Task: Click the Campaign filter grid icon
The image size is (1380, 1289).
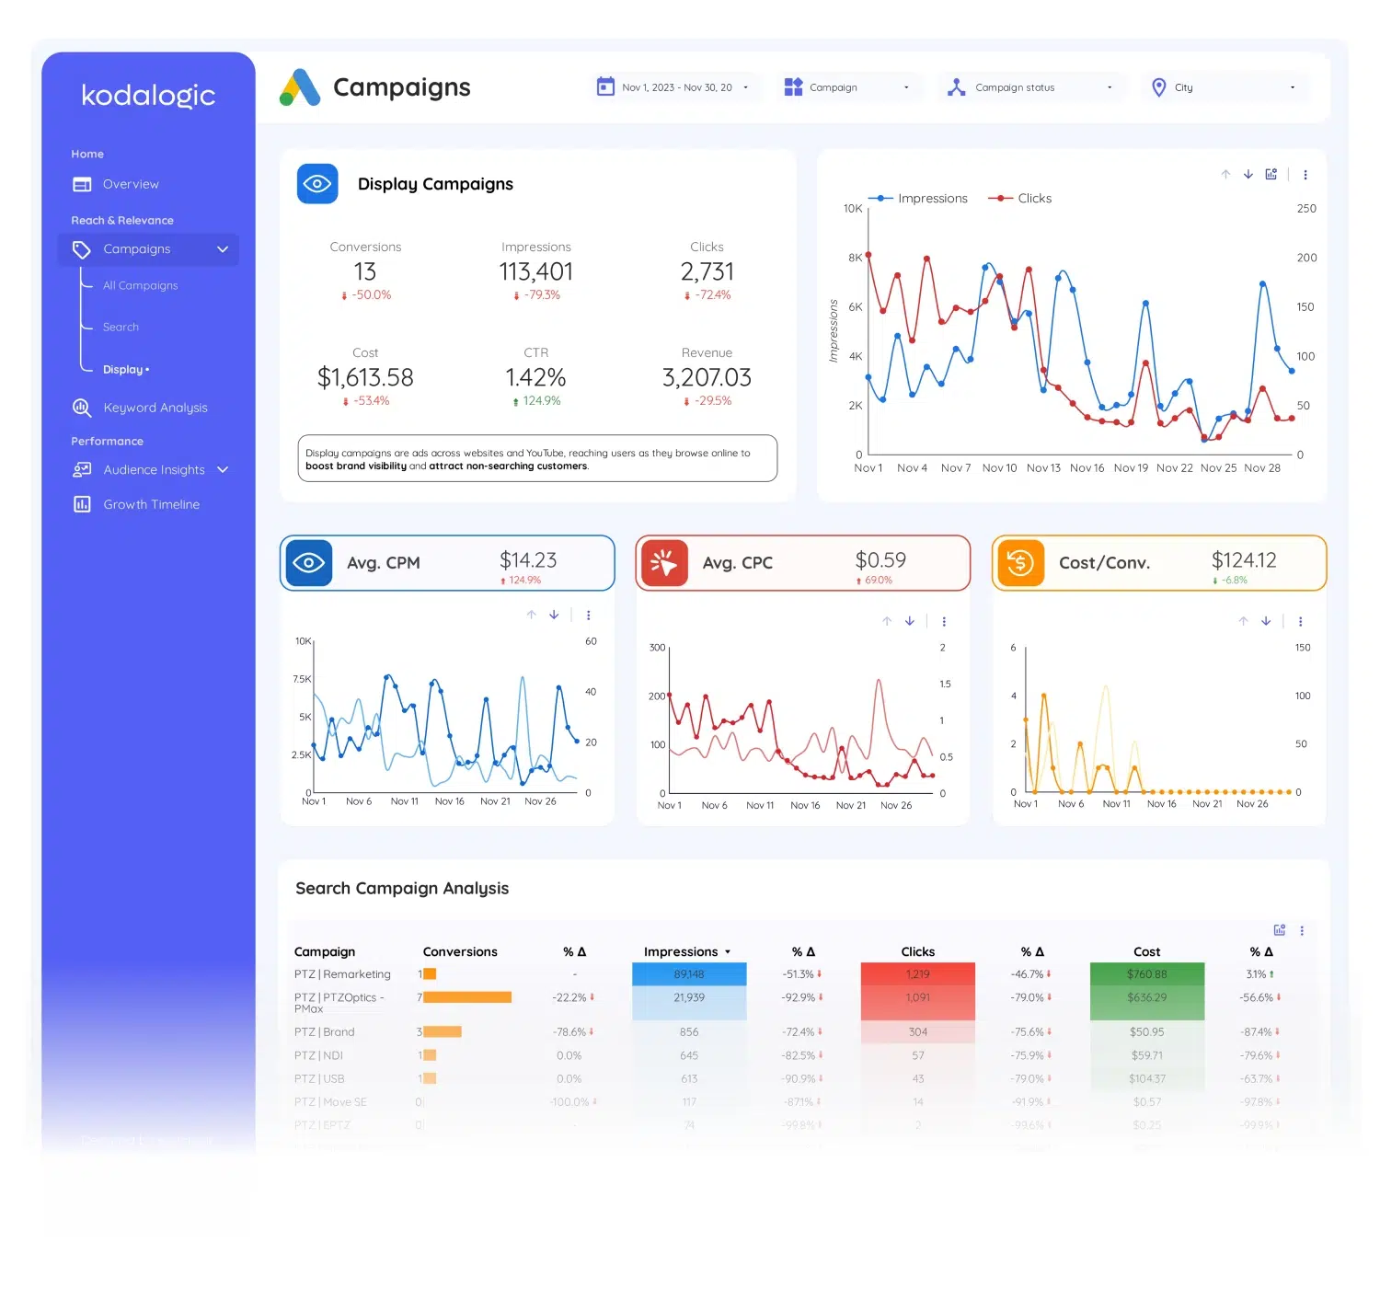Action: coord(793,86)
